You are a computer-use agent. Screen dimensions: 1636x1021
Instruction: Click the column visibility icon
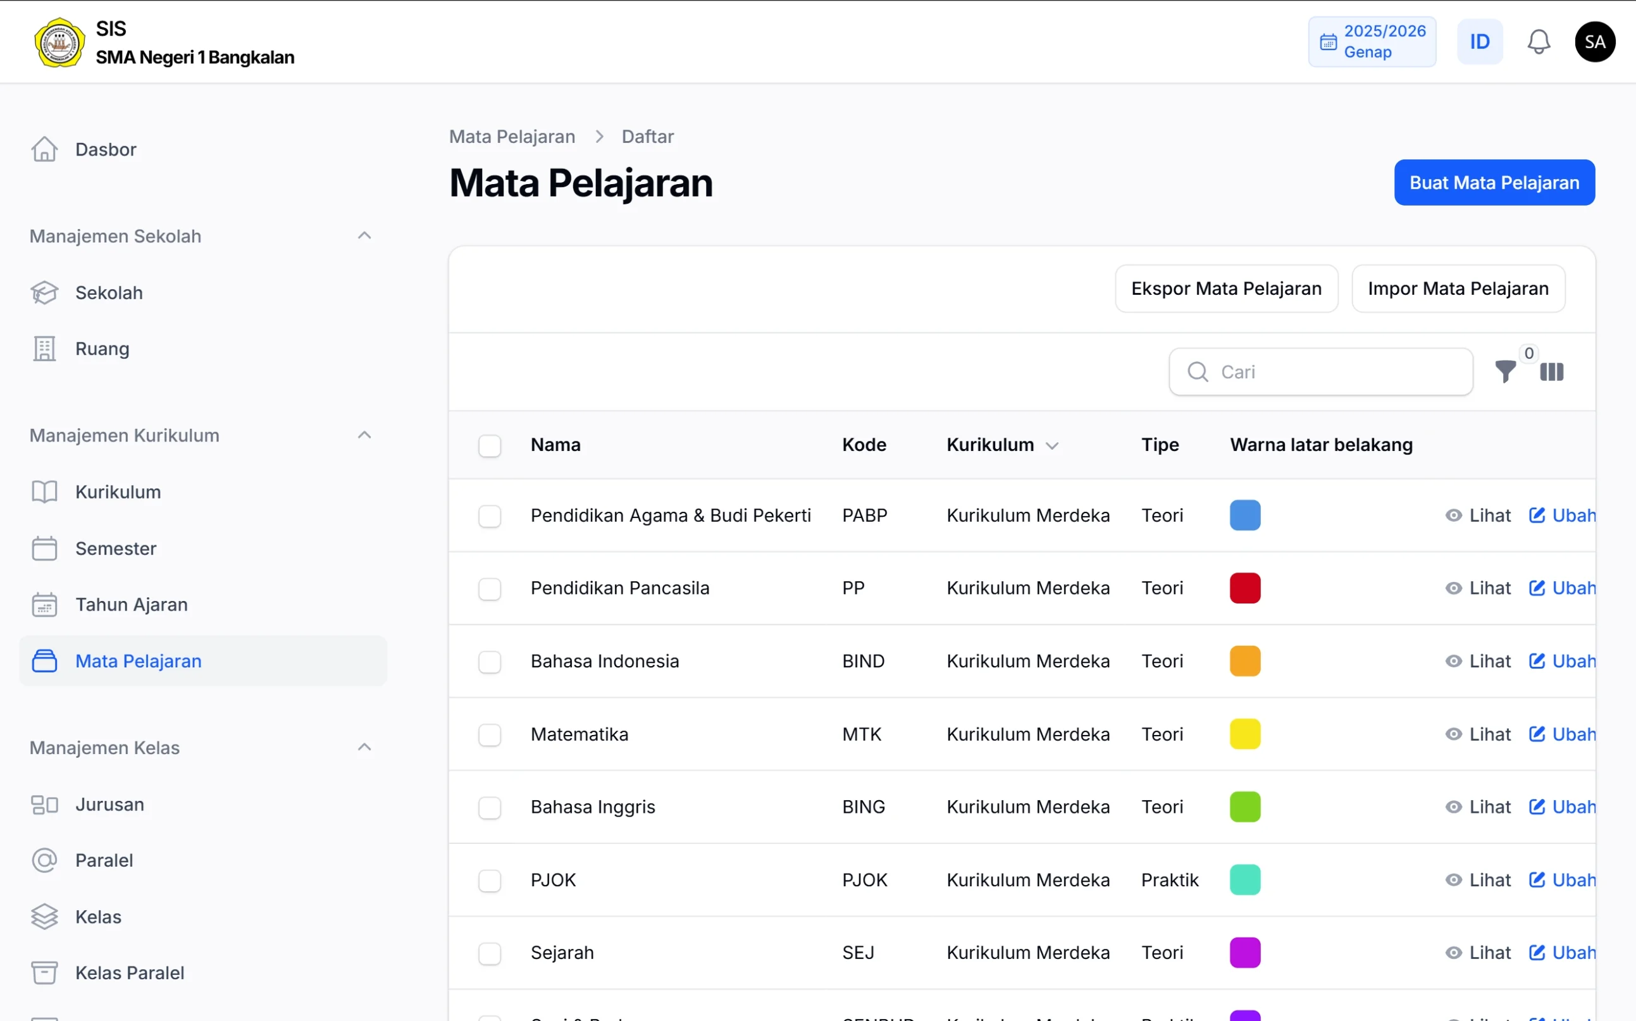click(1551, 372)
